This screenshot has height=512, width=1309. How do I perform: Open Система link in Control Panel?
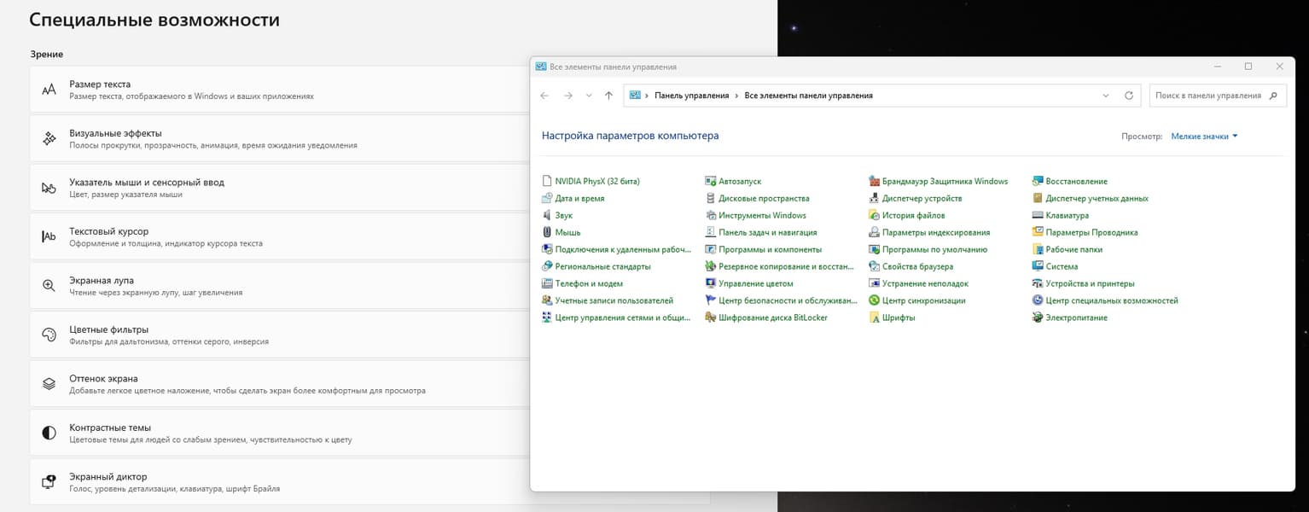click(1062, 266)
